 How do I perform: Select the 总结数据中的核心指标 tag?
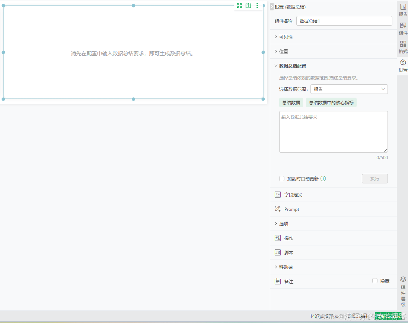click(x=331, y=102)
